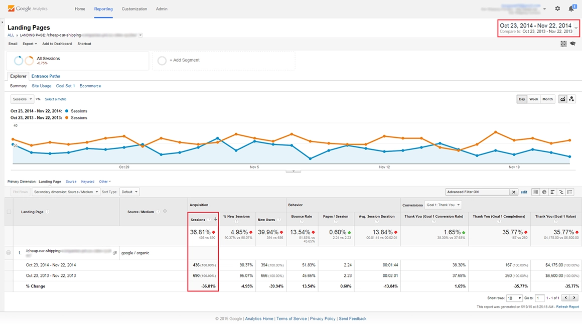Open the Secondary dimension dropdown

pyautogui.click(x=66, y=192)
